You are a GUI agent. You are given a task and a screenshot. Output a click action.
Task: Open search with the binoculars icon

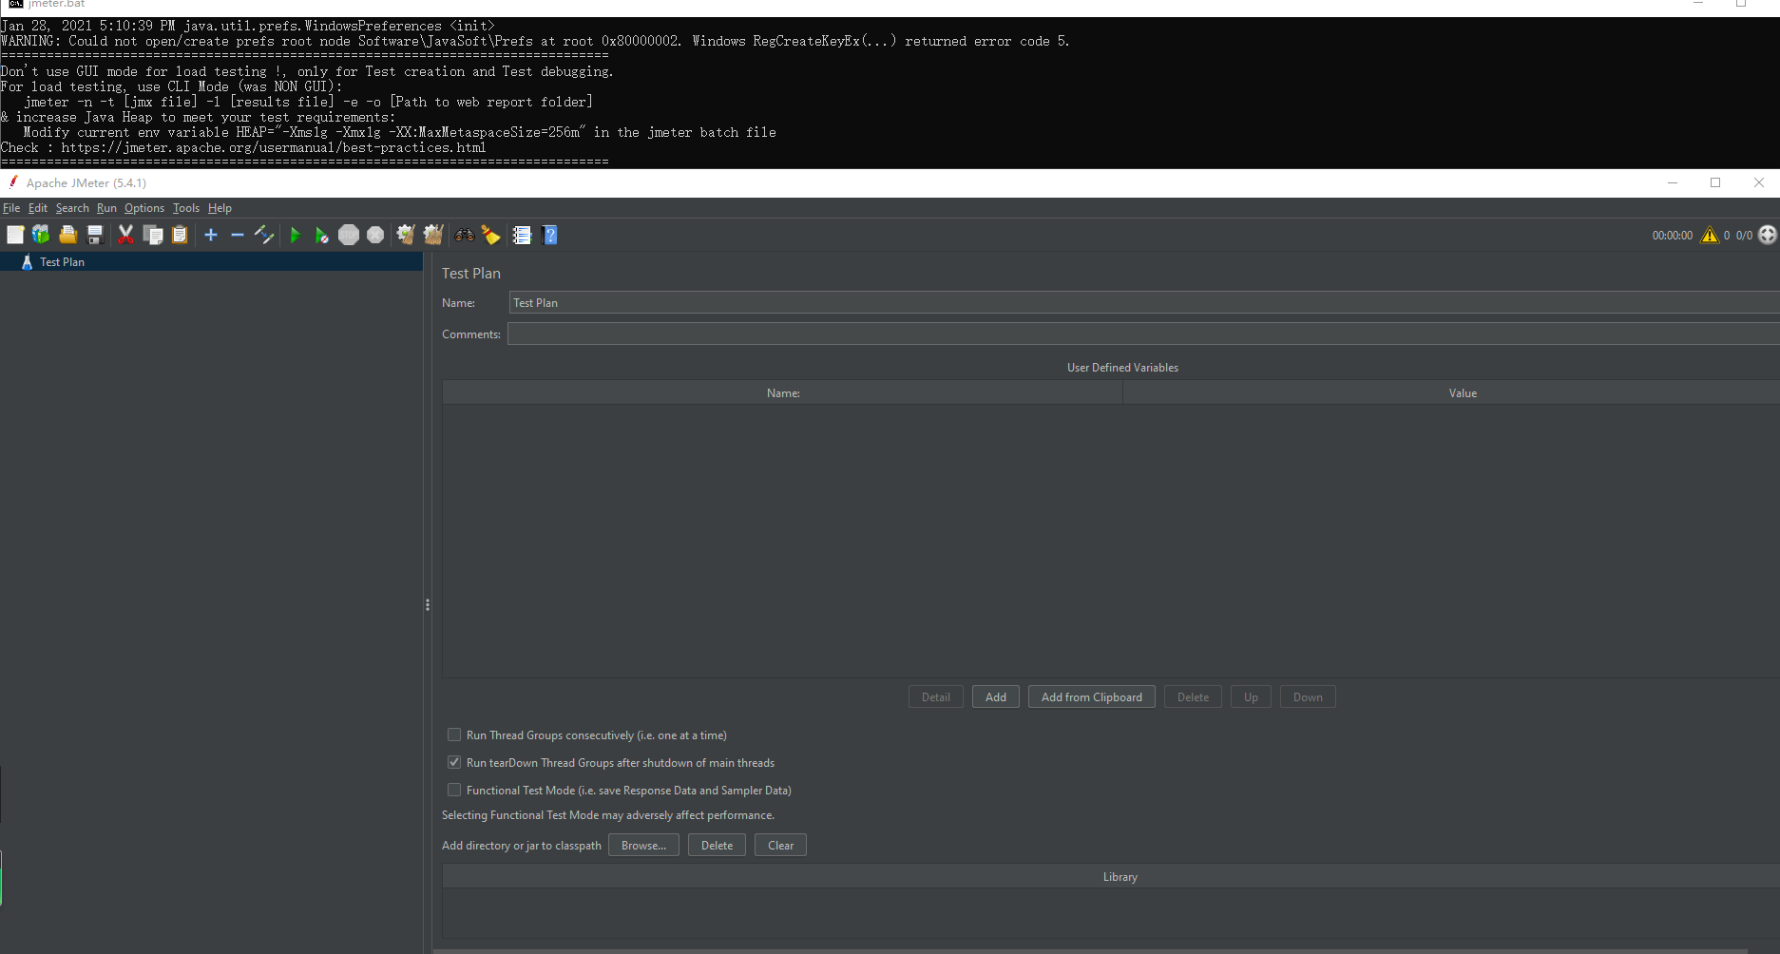coord(464,235)
